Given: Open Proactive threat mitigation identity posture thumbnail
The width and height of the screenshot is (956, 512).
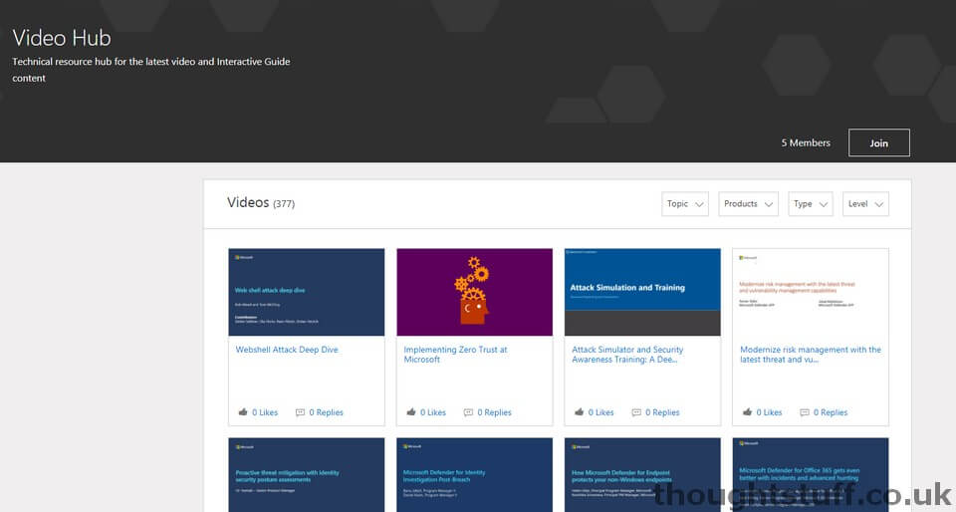Looking at the screenshot, I should [x=306, y=475].
